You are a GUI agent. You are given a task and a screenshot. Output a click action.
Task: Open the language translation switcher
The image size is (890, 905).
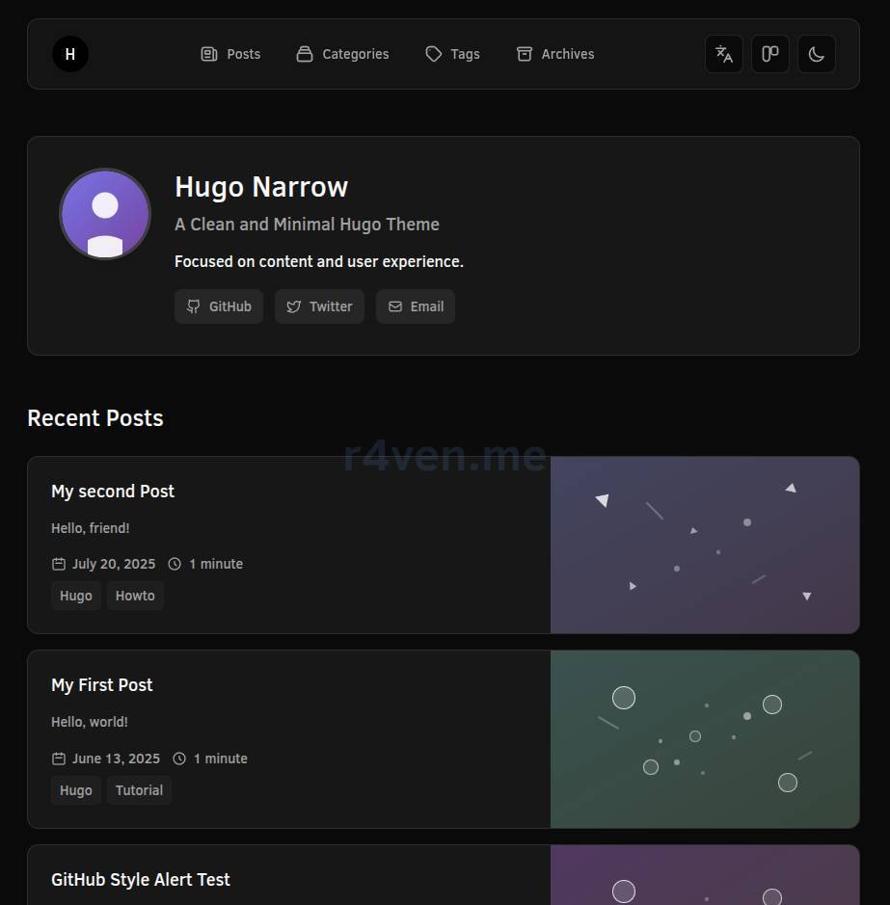tap(724, 54)
